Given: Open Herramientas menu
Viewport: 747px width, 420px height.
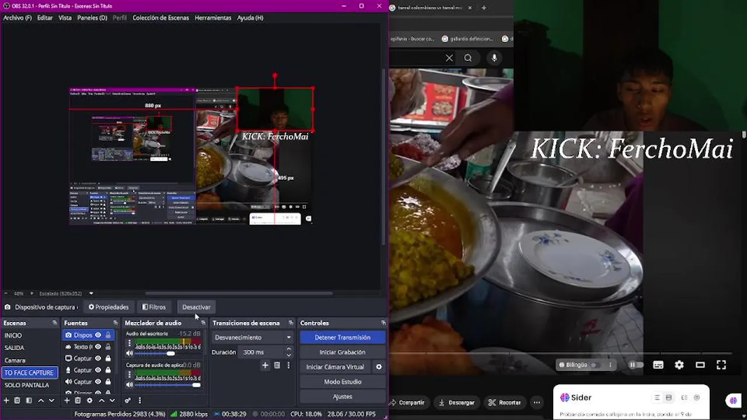Looking at the screenshot, I should pyautogui.click(x=213, y=17).
